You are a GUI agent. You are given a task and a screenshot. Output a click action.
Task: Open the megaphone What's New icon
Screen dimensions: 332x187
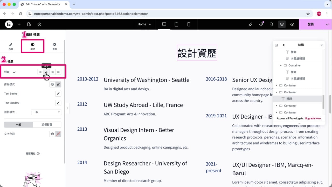(261, 24)
